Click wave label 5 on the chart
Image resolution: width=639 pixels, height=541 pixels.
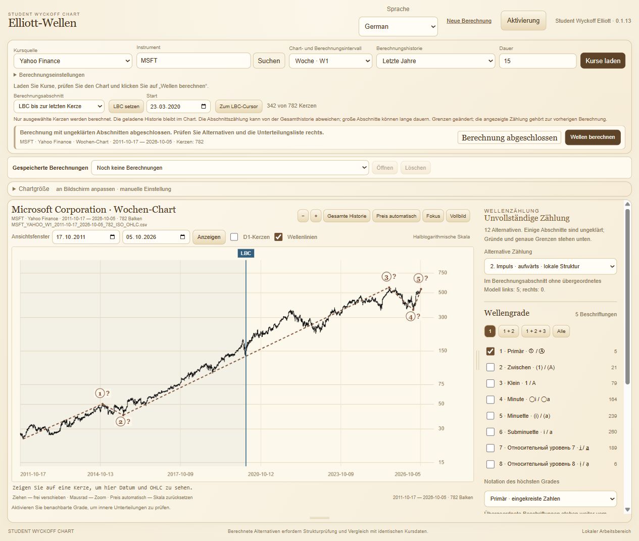point(418,278)
